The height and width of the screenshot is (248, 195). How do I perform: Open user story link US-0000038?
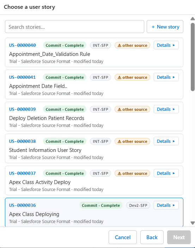click(22, 141)
